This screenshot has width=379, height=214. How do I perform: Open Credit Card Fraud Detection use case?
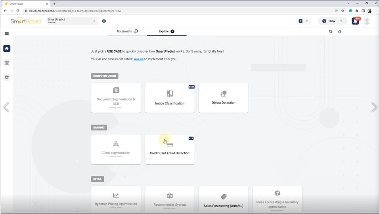170,150
